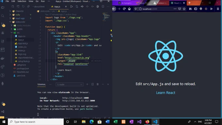Open Firefox Library icon
Image resolution: width=222 pixels, height=125 pixels.
(x=190, y=9)
